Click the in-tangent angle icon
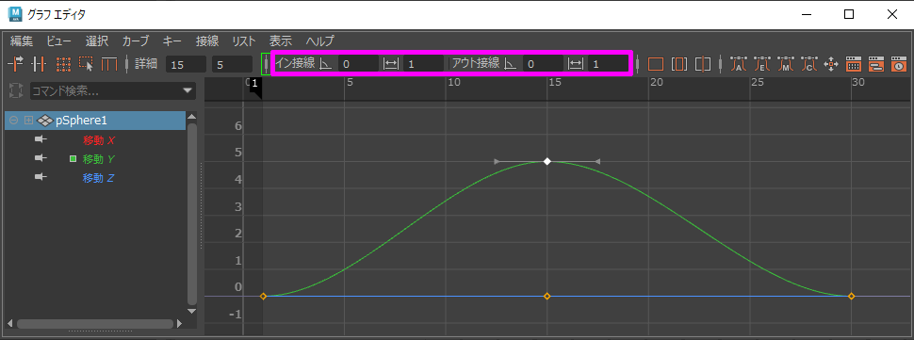 tap(326, 63)
